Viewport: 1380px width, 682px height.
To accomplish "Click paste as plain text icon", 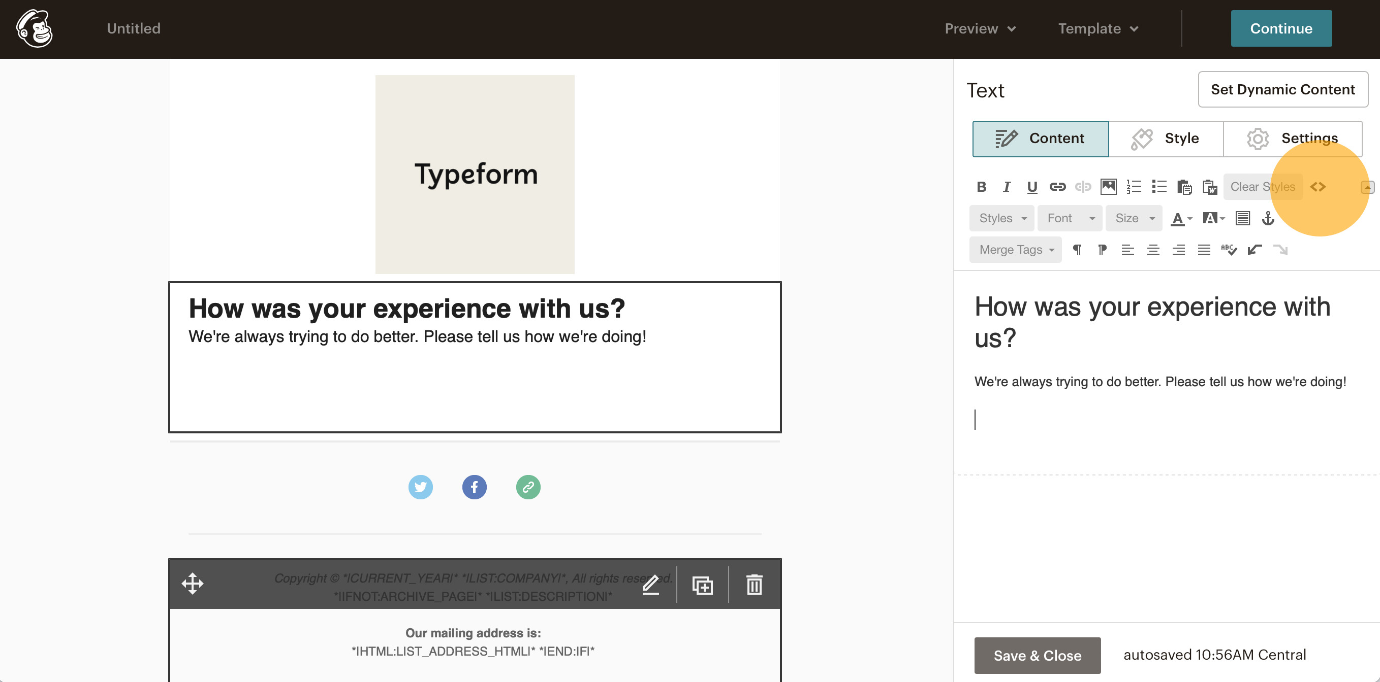I will [1184, 187].
